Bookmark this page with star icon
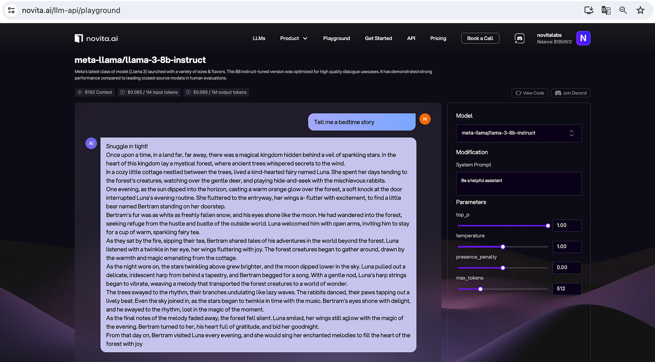Viewport: 655px width, 362px height. click(x=641, y=10)
